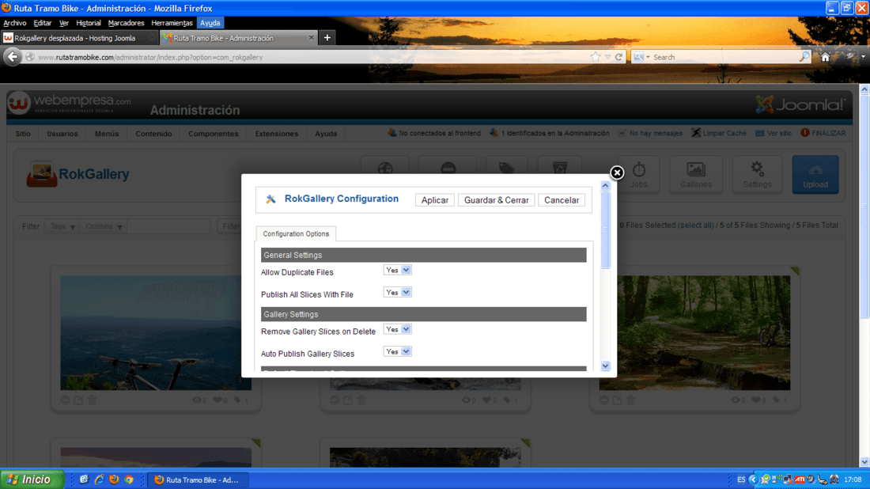Open the Allow Duplicate Files dropdown
Image resolution: width=870 pixels, height=489 pixels.
397,271
